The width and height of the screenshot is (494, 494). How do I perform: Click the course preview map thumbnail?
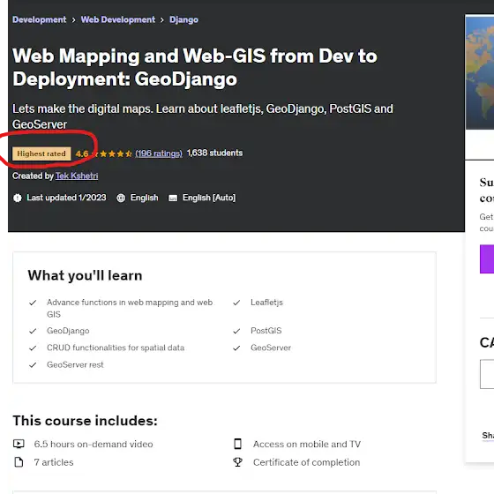tap(480, 72)
